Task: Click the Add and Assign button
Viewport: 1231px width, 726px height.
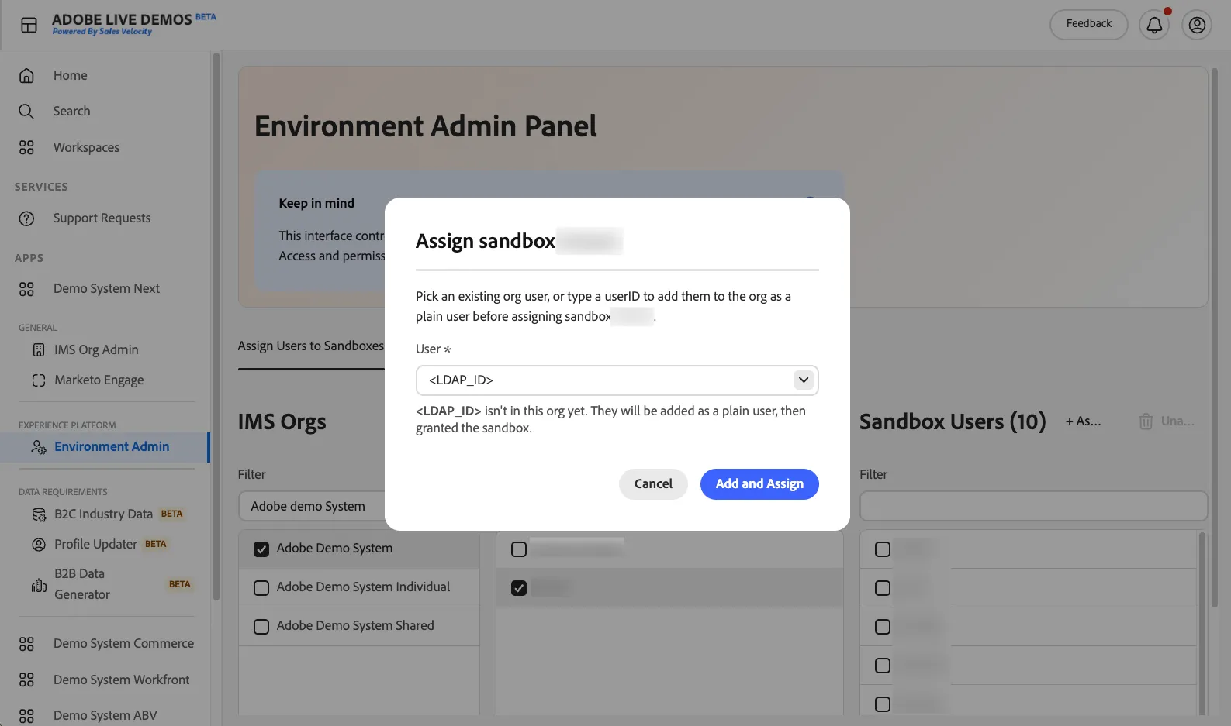Action: point(759,484)
